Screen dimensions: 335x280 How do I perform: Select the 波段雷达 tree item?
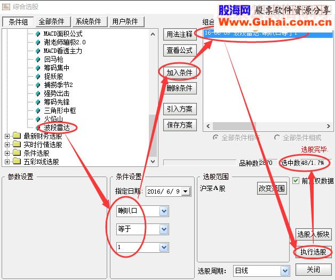coord(57,127)
